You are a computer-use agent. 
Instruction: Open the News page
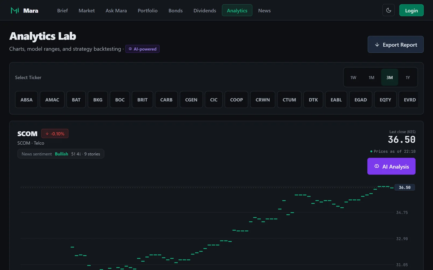tap(264, 11)
